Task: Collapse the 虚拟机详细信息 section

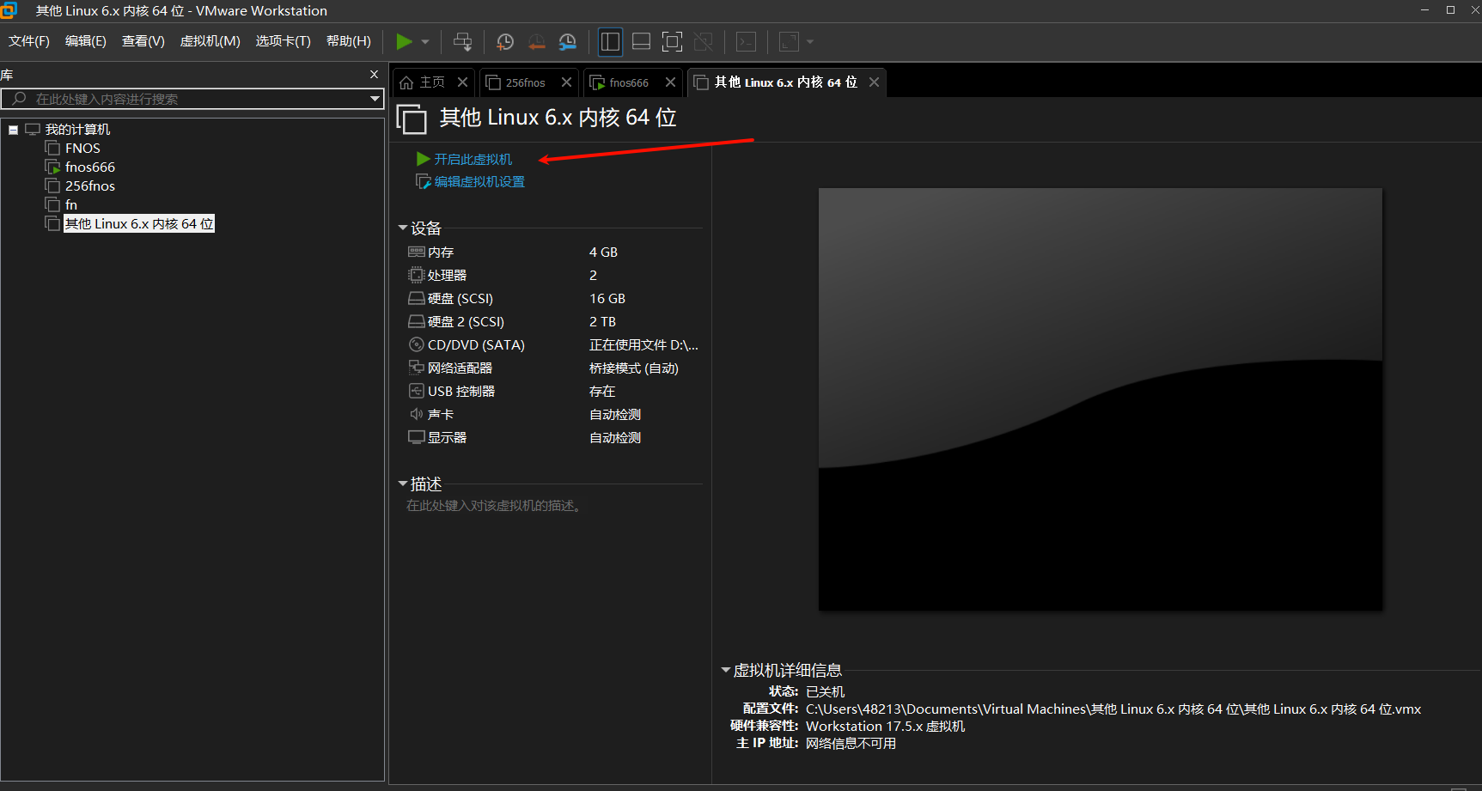Action: (725, 671)
